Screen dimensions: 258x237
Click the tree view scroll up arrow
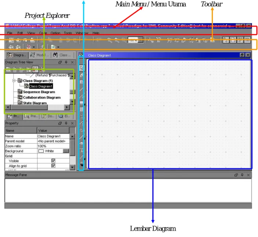72,76
